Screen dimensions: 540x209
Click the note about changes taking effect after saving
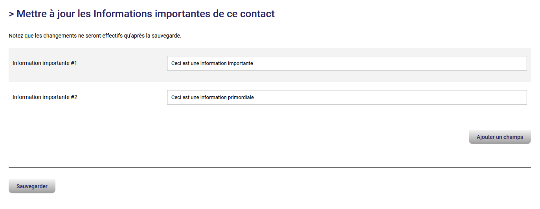pos(95,36)
